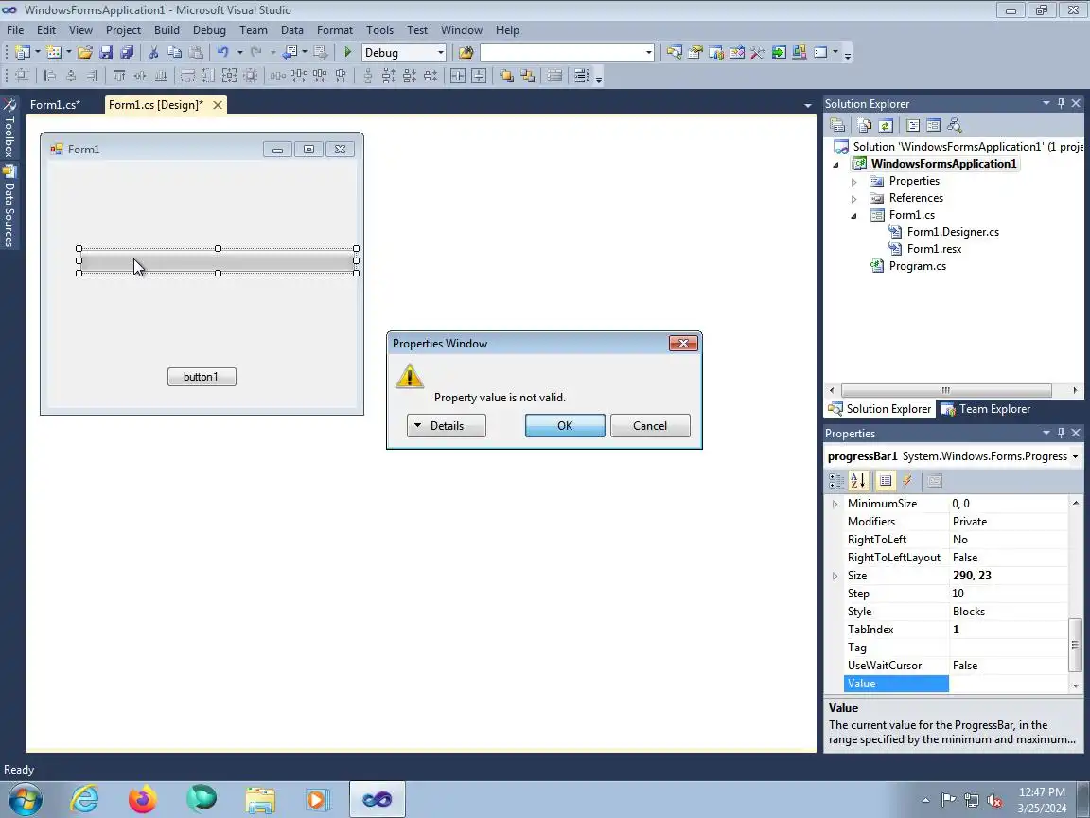
Task: Click the Copy toolbar icon
Action: tap(174, 52)
